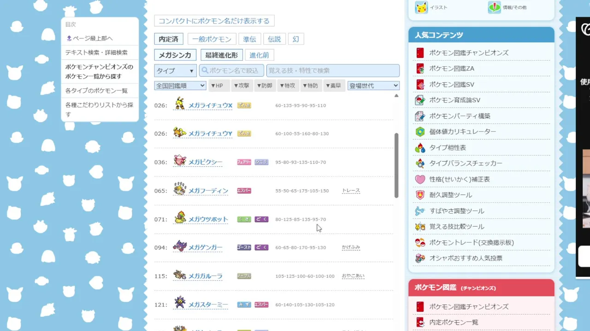Screen dimensions: 590x331
Task: Select ポケモンチャンピオンズのポケモン一覧から探す in the table of contents
Action: coord(99,71)
